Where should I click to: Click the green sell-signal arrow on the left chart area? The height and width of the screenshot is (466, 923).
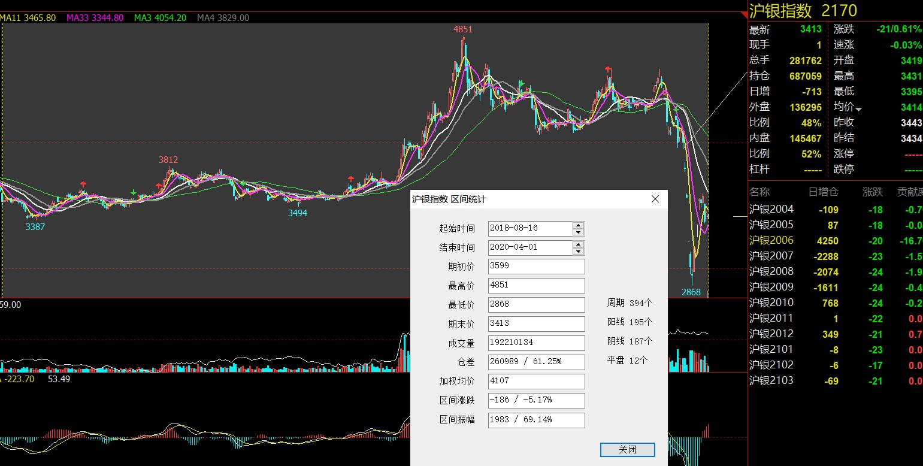click(134, 192)
